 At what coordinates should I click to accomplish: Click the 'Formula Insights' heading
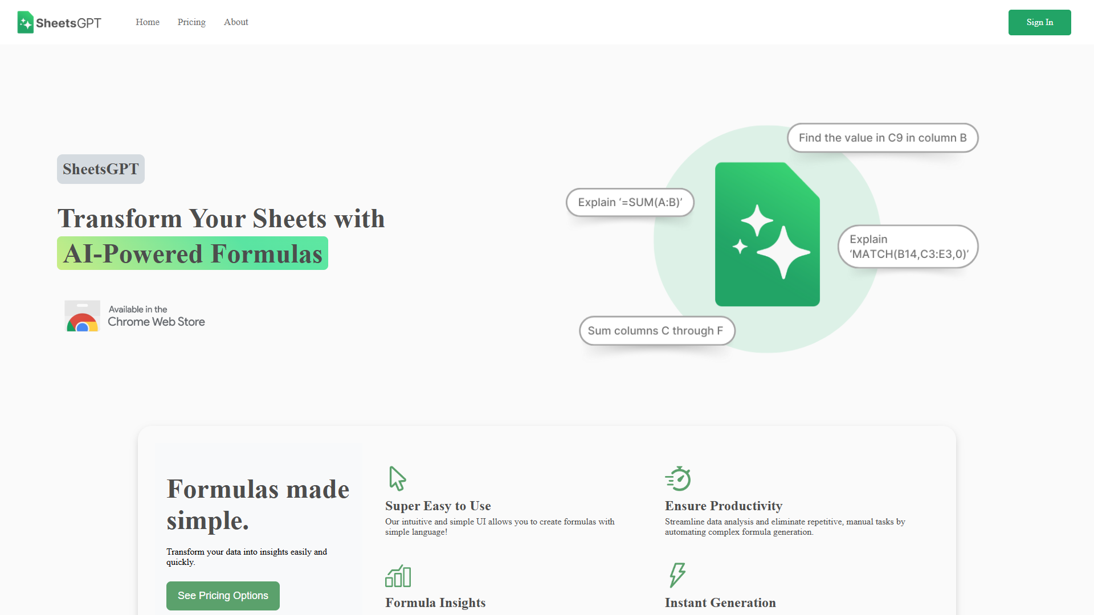(x=435, y=602)
